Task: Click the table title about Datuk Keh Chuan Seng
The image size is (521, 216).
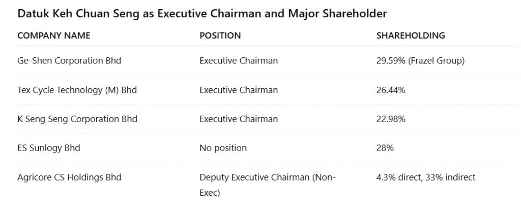Action: tap(202, 14)
